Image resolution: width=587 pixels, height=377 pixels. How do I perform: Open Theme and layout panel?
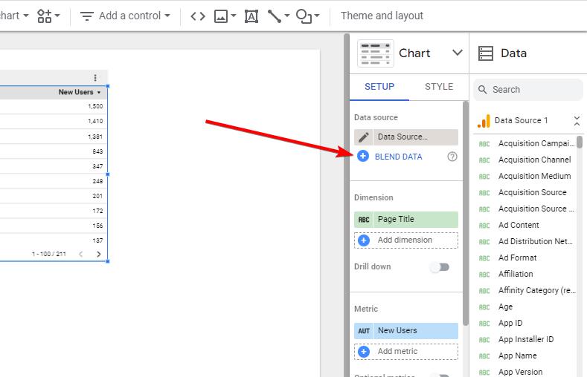382,16
